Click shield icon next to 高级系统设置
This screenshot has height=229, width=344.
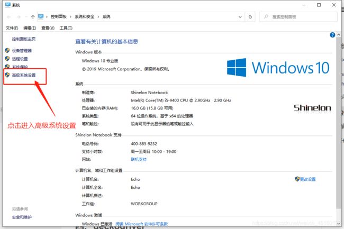7,75
